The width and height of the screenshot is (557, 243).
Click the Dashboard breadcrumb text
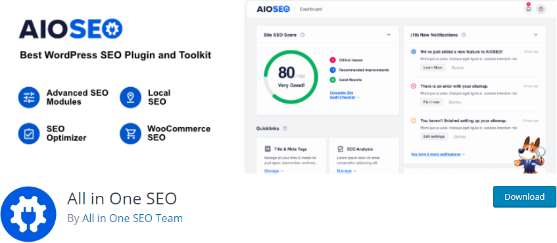pos(311,9)
